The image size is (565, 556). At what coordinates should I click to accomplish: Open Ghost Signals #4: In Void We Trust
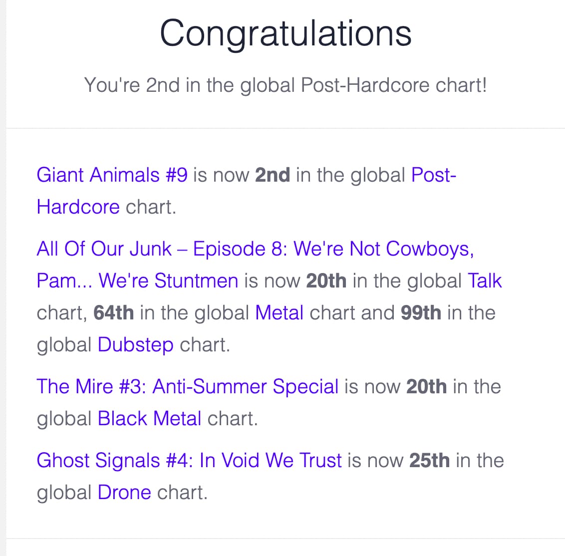tap(189, 461)
